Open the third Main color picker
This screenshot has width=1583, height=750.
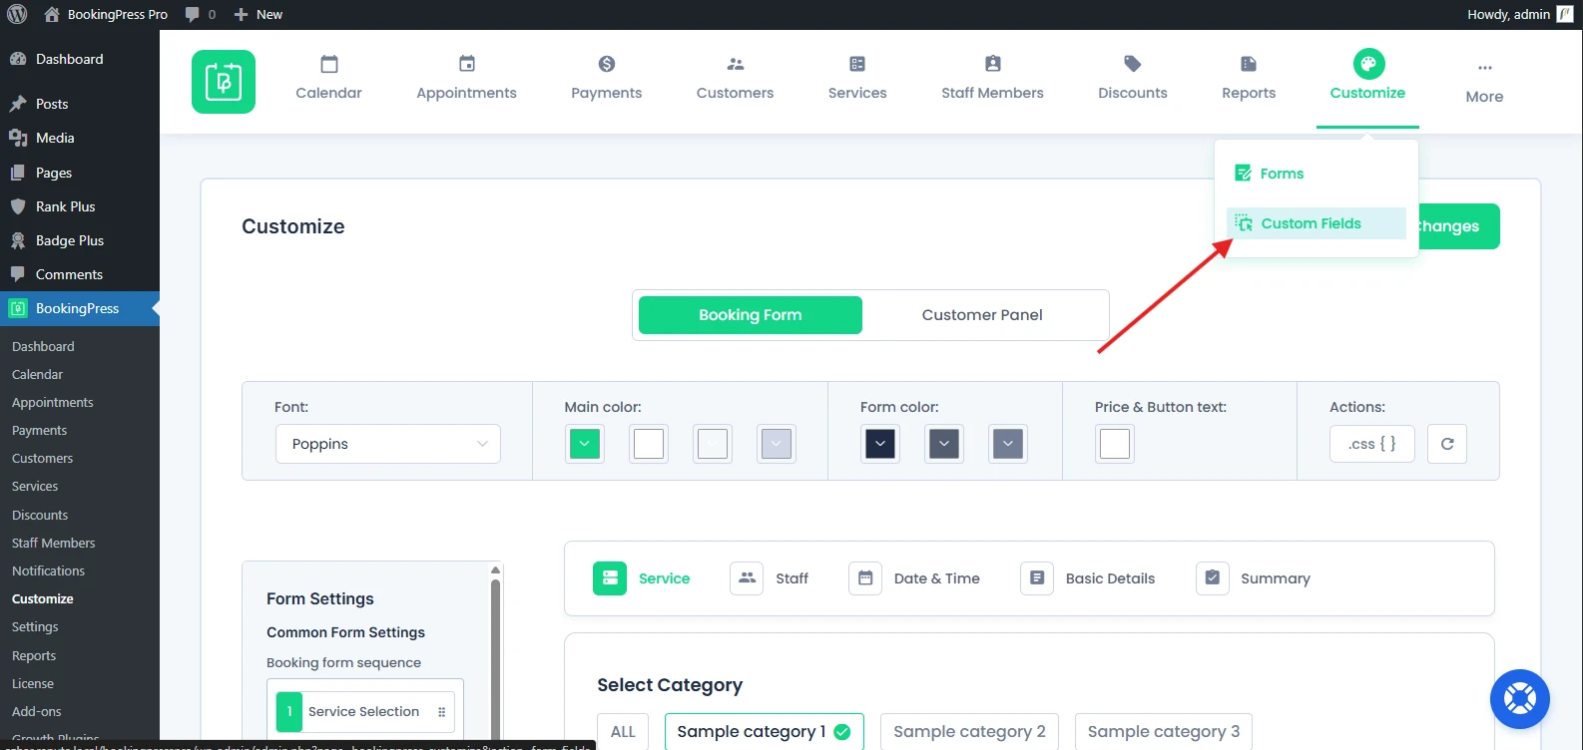[713, 444]
